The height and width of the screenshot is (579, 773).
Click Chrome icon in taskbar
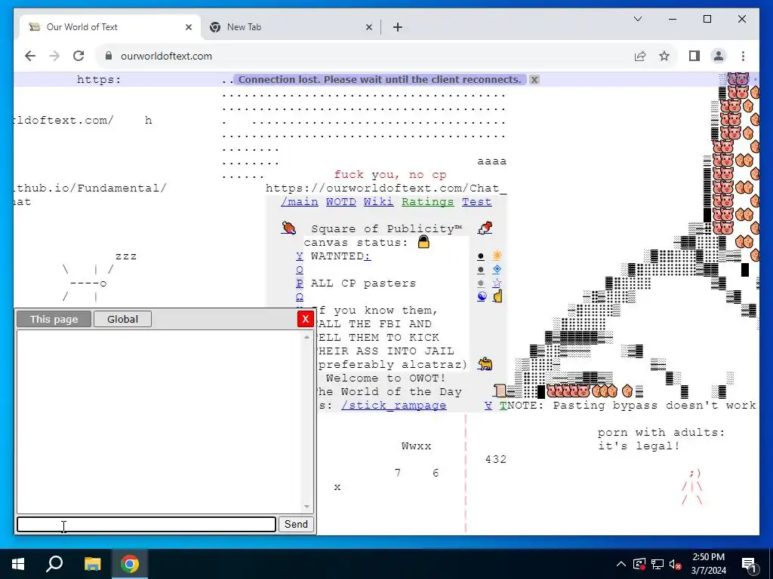pos(130,564)
